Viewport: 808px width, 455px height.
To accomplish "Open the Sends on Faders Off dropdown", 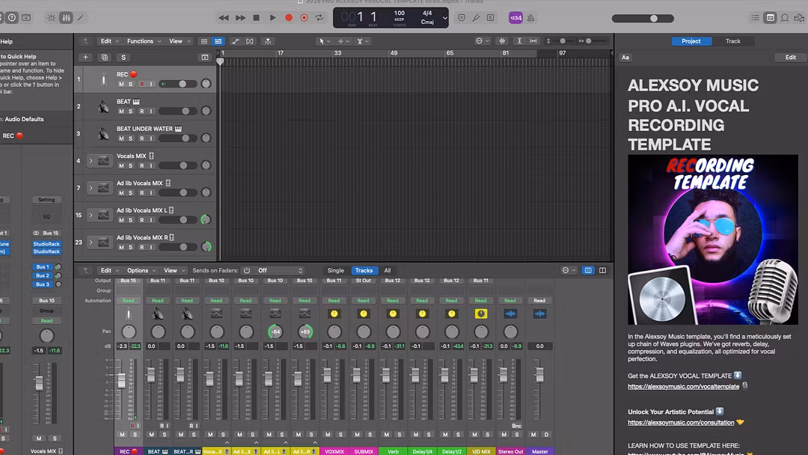I will pos(281,270).
